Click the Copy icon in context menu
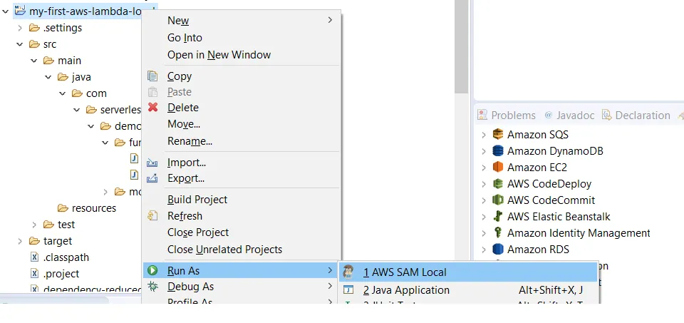This screenshot has height=323, width=684. click(x=152, y=76)
